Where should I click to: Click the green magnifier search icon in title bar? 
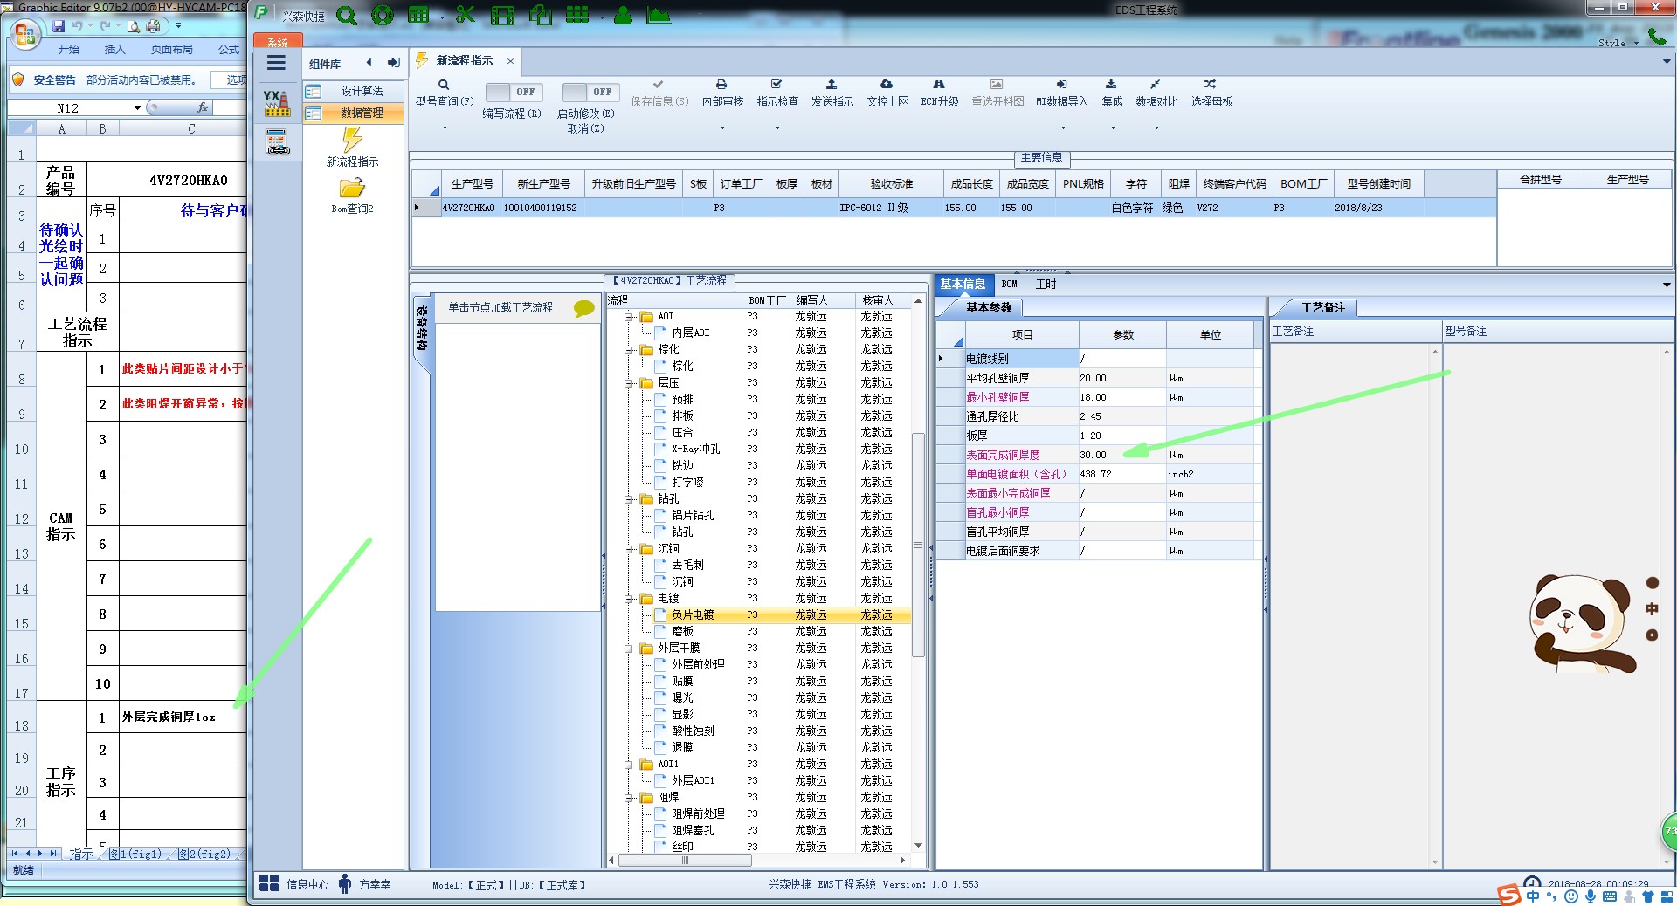347,16
